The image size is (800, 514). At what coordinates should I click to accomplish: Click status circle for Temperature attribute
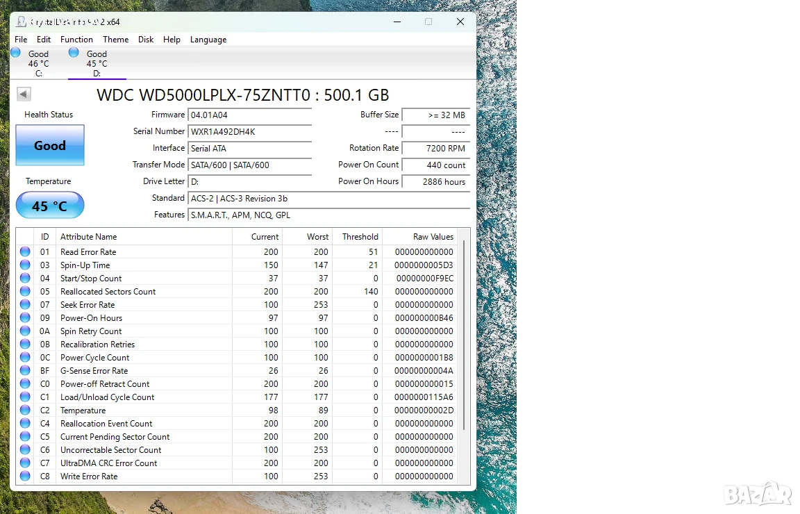25,411
